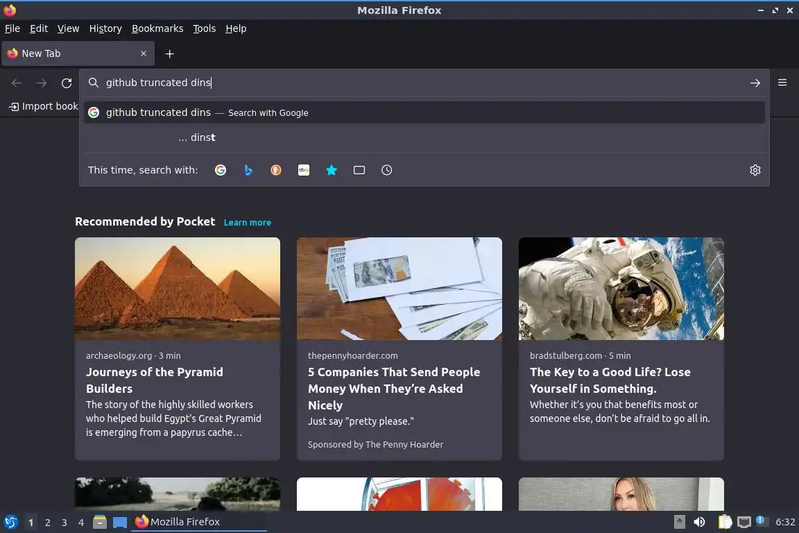Viewport: 799px width, 533px height.
Task: Switch to workspace 3
Action: tap(65, 523)
